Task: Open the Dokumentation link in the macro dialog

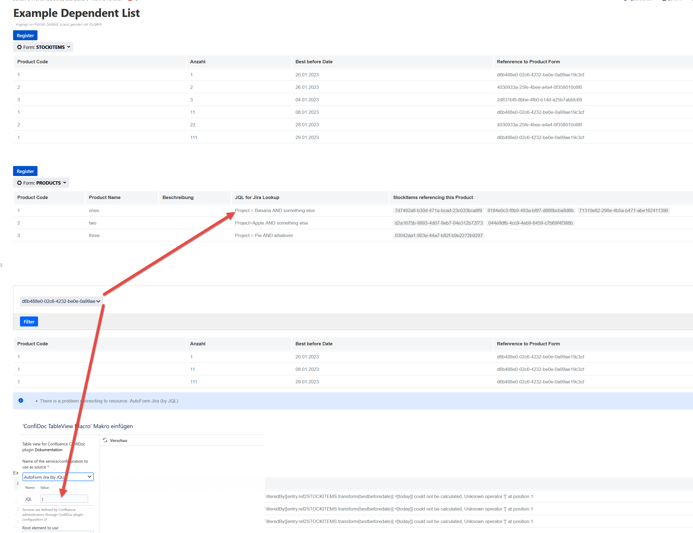Action: click(49, 449)
